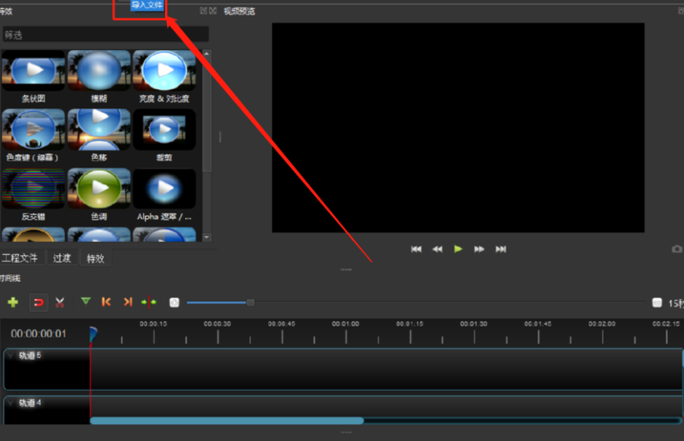
Task: Jump to the start of the preview
Action: [416, 249]
